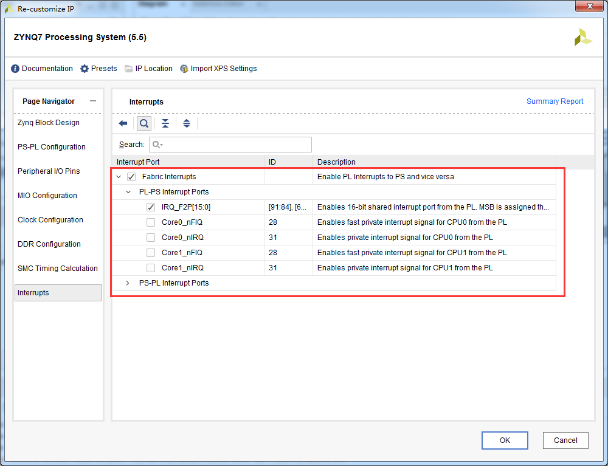
Task: Select the IRQ_F2P[15:0] ID cell
Action: (x=288, y=207)
